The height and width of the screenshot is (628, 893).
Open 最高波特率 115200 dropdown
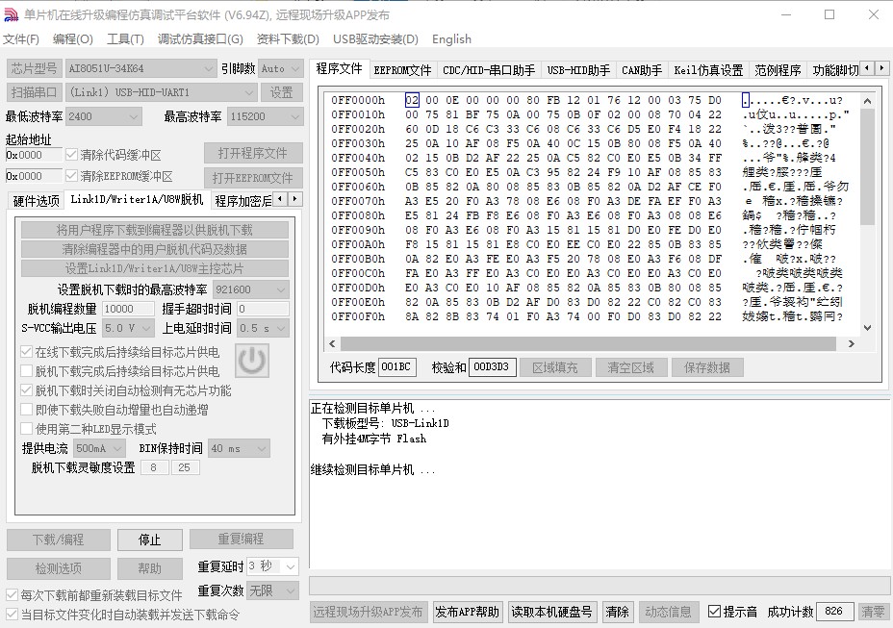265,116
